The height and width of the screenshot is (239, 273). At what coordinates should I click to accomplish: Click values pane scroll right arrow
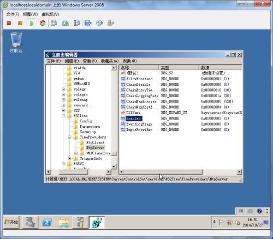pos(239,172)
